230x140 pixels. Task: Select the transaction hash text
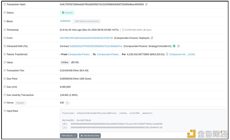coord(102,4)
